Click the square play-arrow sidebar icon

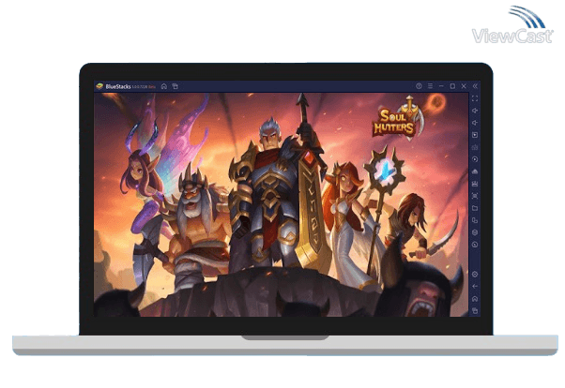[x=475, y=135]
